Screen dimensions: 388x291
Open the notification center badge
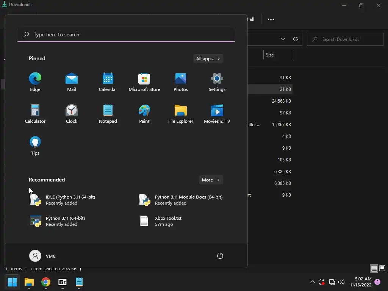377,282
